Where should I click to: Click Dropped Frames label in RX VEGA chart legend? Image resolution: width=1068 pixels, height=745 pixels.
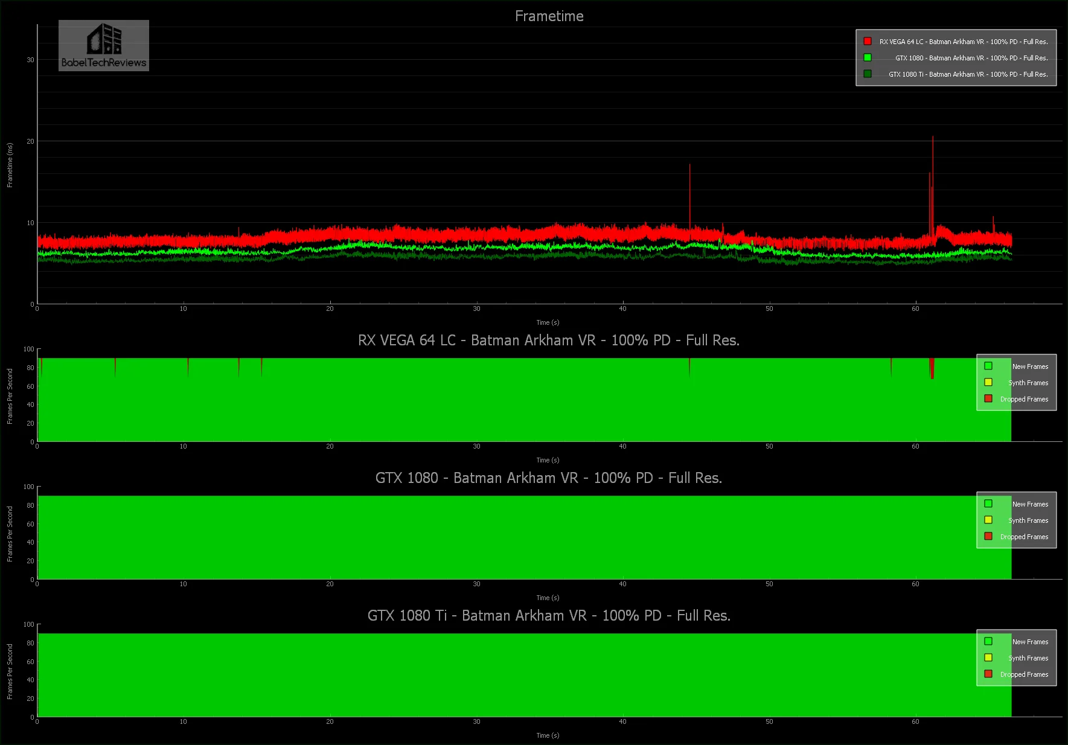[1024, 399]
